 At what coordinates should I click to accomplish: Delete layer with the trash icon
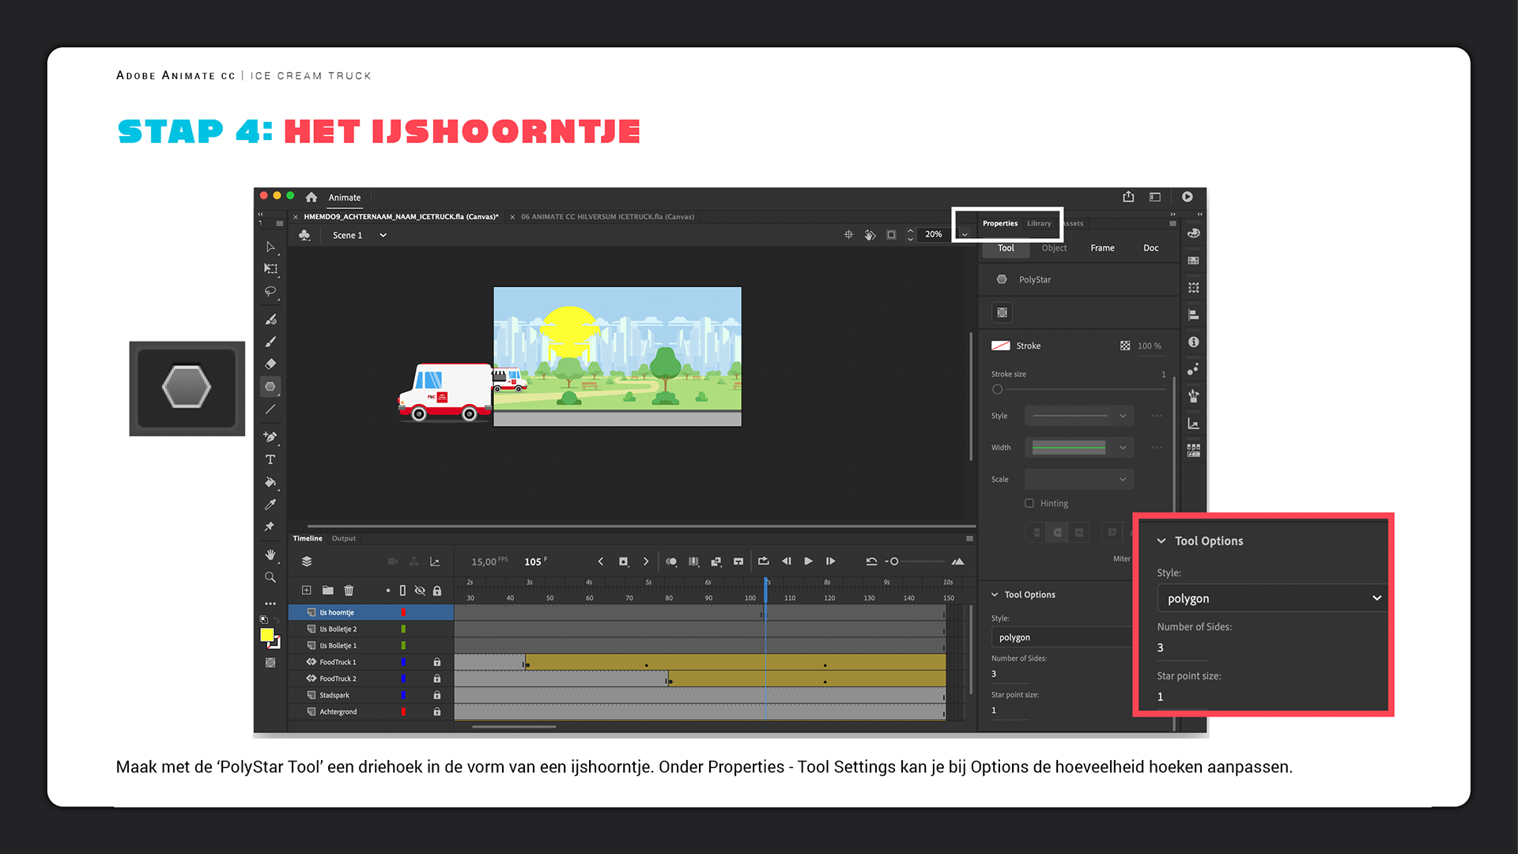coord(349,591)
